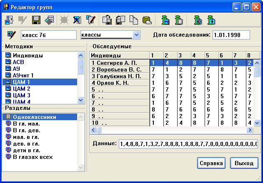Save the group with the floppy disk icon
This screenshot has width=263, height=183.
pyautogui.click(x=36, y=20)
